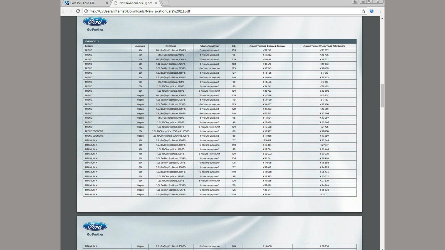
Task: Select the price € 18 795
Action: pos(324,55)
